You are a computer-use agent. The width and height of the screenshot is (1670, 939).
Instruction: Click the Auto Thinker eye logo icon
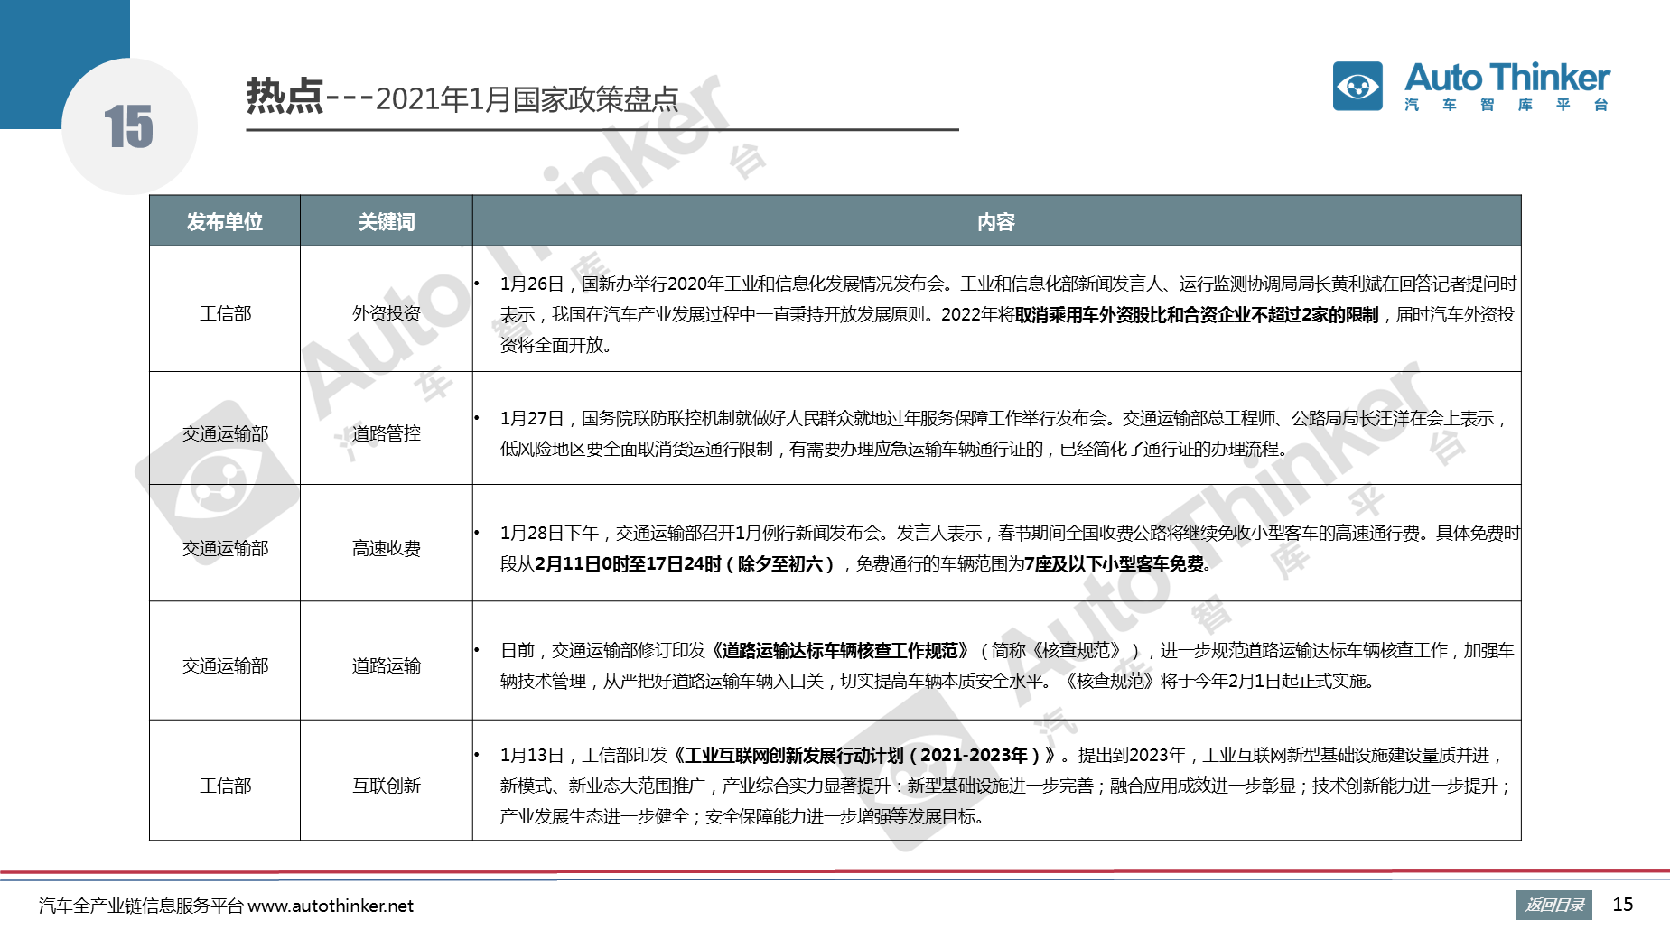point(1357,87)
